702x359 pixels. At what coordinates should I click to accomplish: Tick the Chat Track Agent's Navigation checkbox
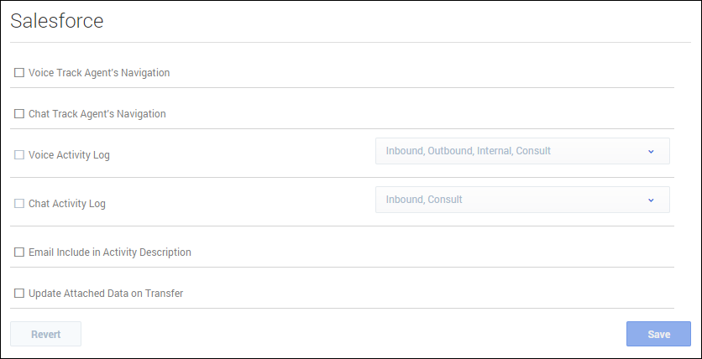coord(19,114)
